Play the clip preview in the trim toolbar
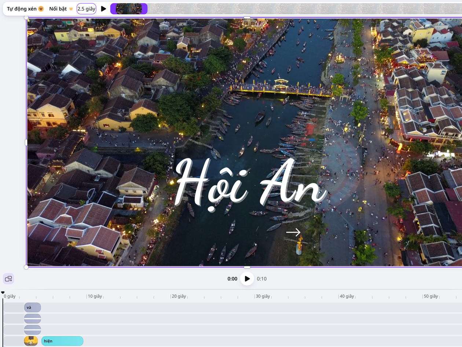The height and width of the screenshot is (347, 462). [x=103, y=9]
